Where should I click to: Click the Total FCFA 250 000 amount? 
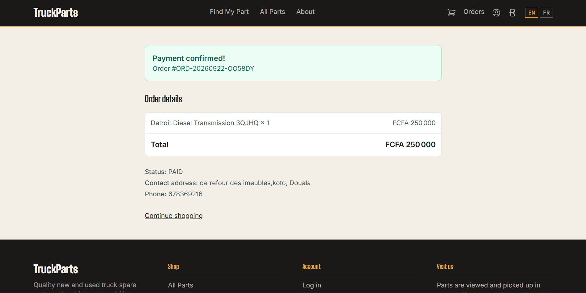pos(410,145)
